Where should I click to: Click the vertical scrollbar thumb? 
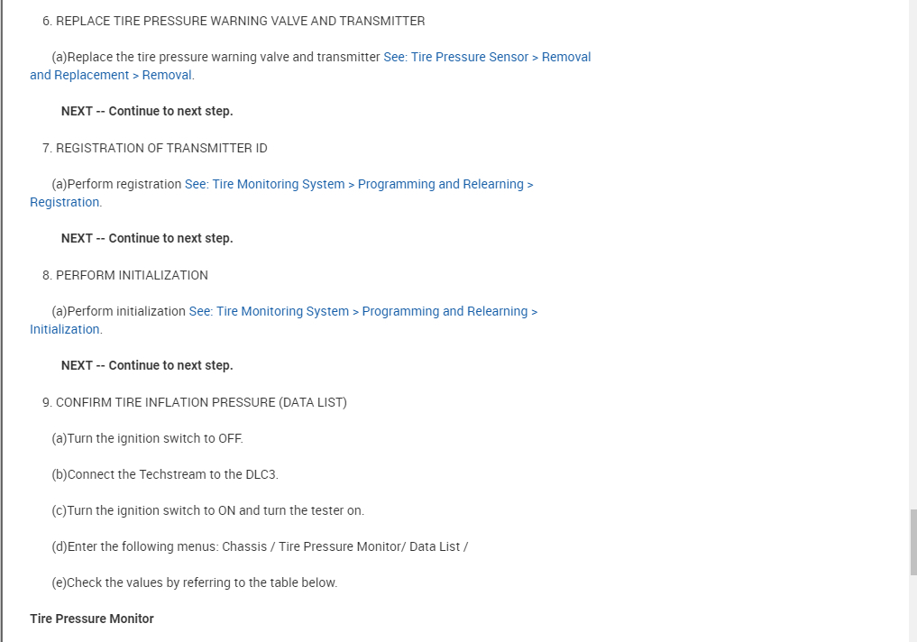pyautogui.click(x=912, y=541)
